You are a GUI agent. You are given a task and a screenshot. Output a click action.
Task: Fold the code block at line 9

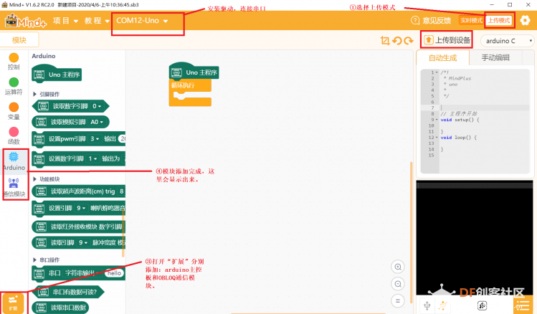click(437, 120)
